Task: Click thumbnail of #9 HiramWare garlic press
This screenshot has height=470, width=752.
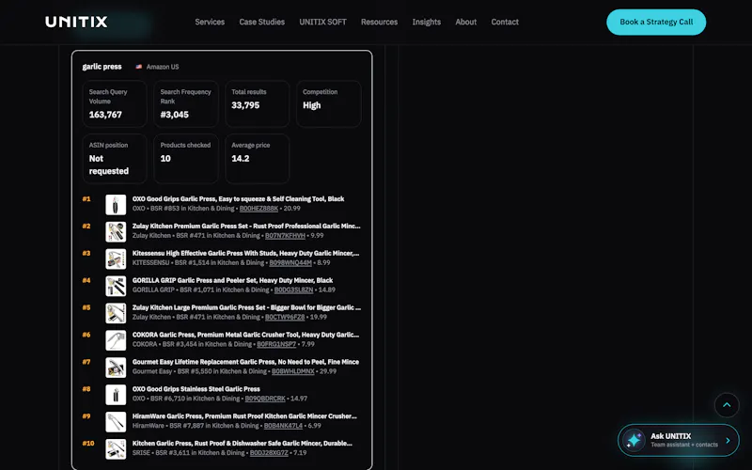Action: coord(116,422)
